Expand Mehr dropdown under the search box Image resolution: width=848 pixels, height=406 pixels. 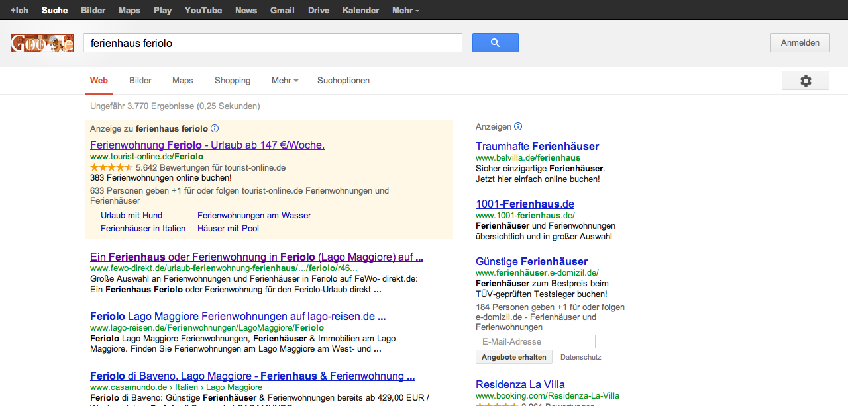click(x=285, y=81)
